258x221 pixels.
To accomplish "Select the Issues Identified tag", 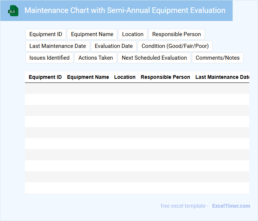I will [x=49, y=58].
